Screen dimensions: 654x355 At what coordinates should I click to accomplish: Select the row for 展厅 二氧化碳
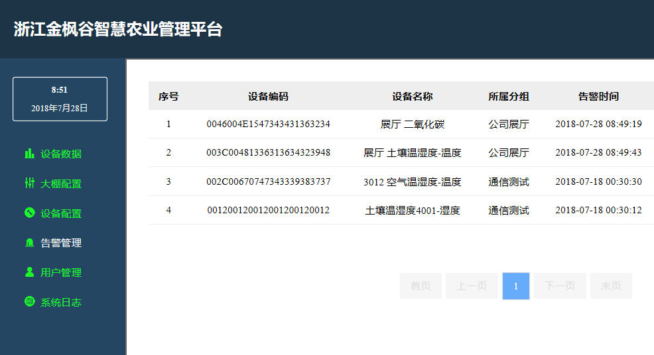[412, 124]
